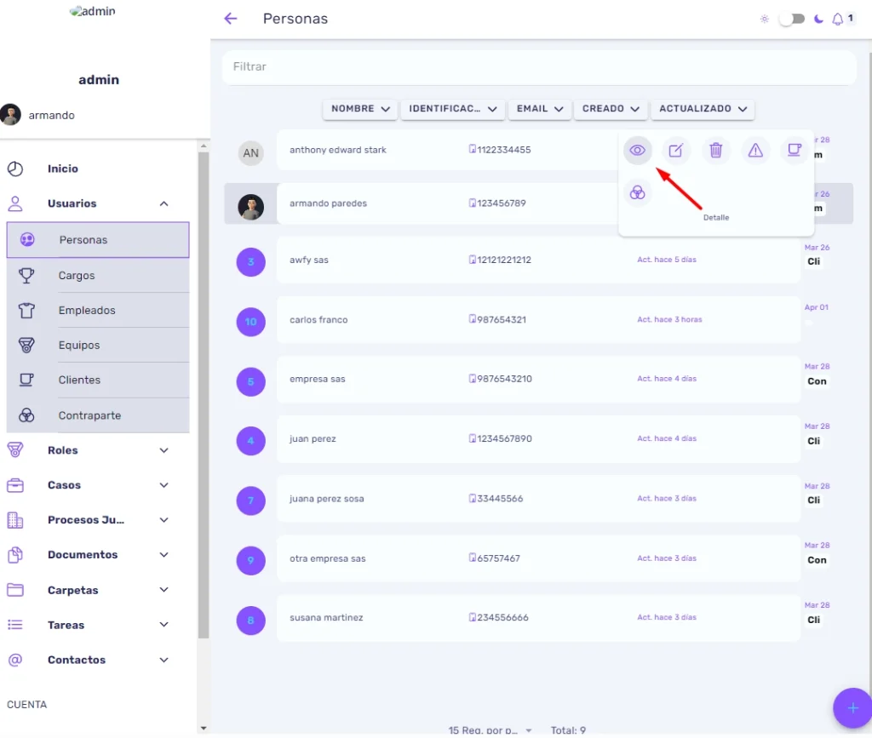
Task: Click the overlapping-circles icon in the actions popup
Action: [637, 193]
